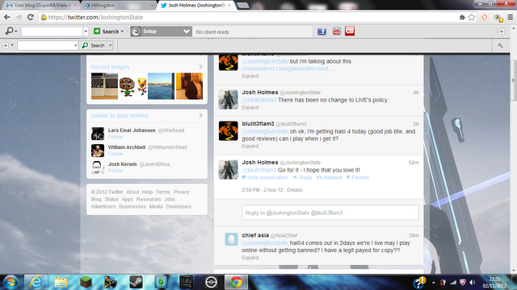The image size is (517, 290).
Task: Open the upper toolbar search box dropdown arrow
Action: coord(86,31)
